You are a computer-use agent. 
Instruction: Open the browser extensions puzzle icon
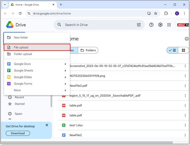coord(166,13)
